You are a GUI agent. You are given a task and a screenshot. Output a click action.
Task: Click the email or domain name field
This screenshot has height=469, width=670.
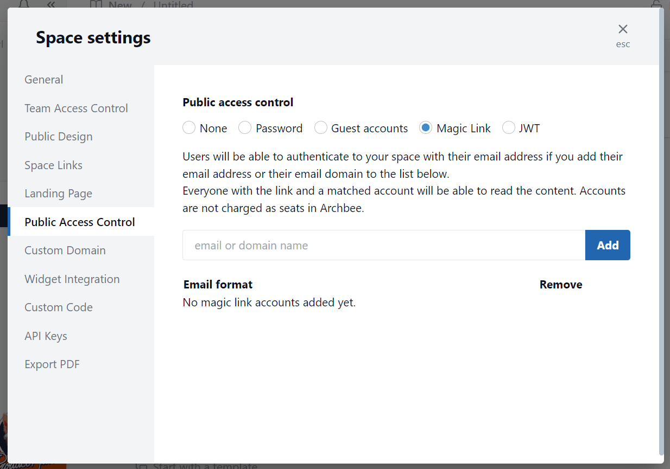(383, 246)
